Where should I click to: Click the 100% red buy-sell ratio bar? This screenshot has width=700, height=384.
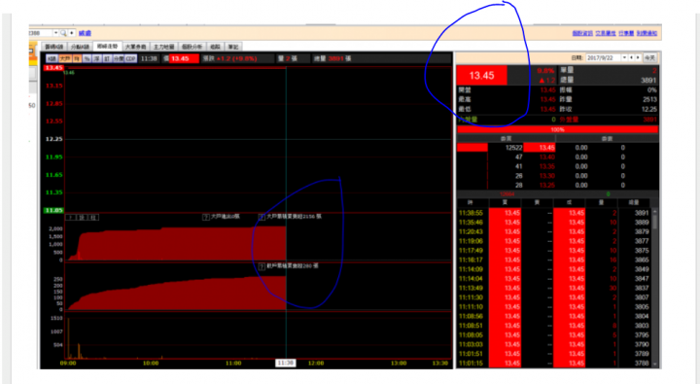[557, 129]
